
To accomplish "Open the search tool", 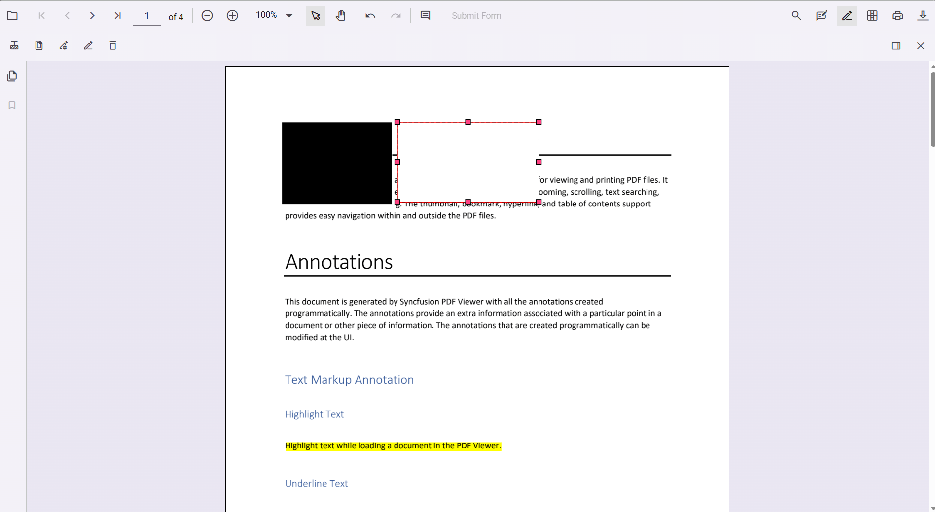I will click(x=796, y=15).
